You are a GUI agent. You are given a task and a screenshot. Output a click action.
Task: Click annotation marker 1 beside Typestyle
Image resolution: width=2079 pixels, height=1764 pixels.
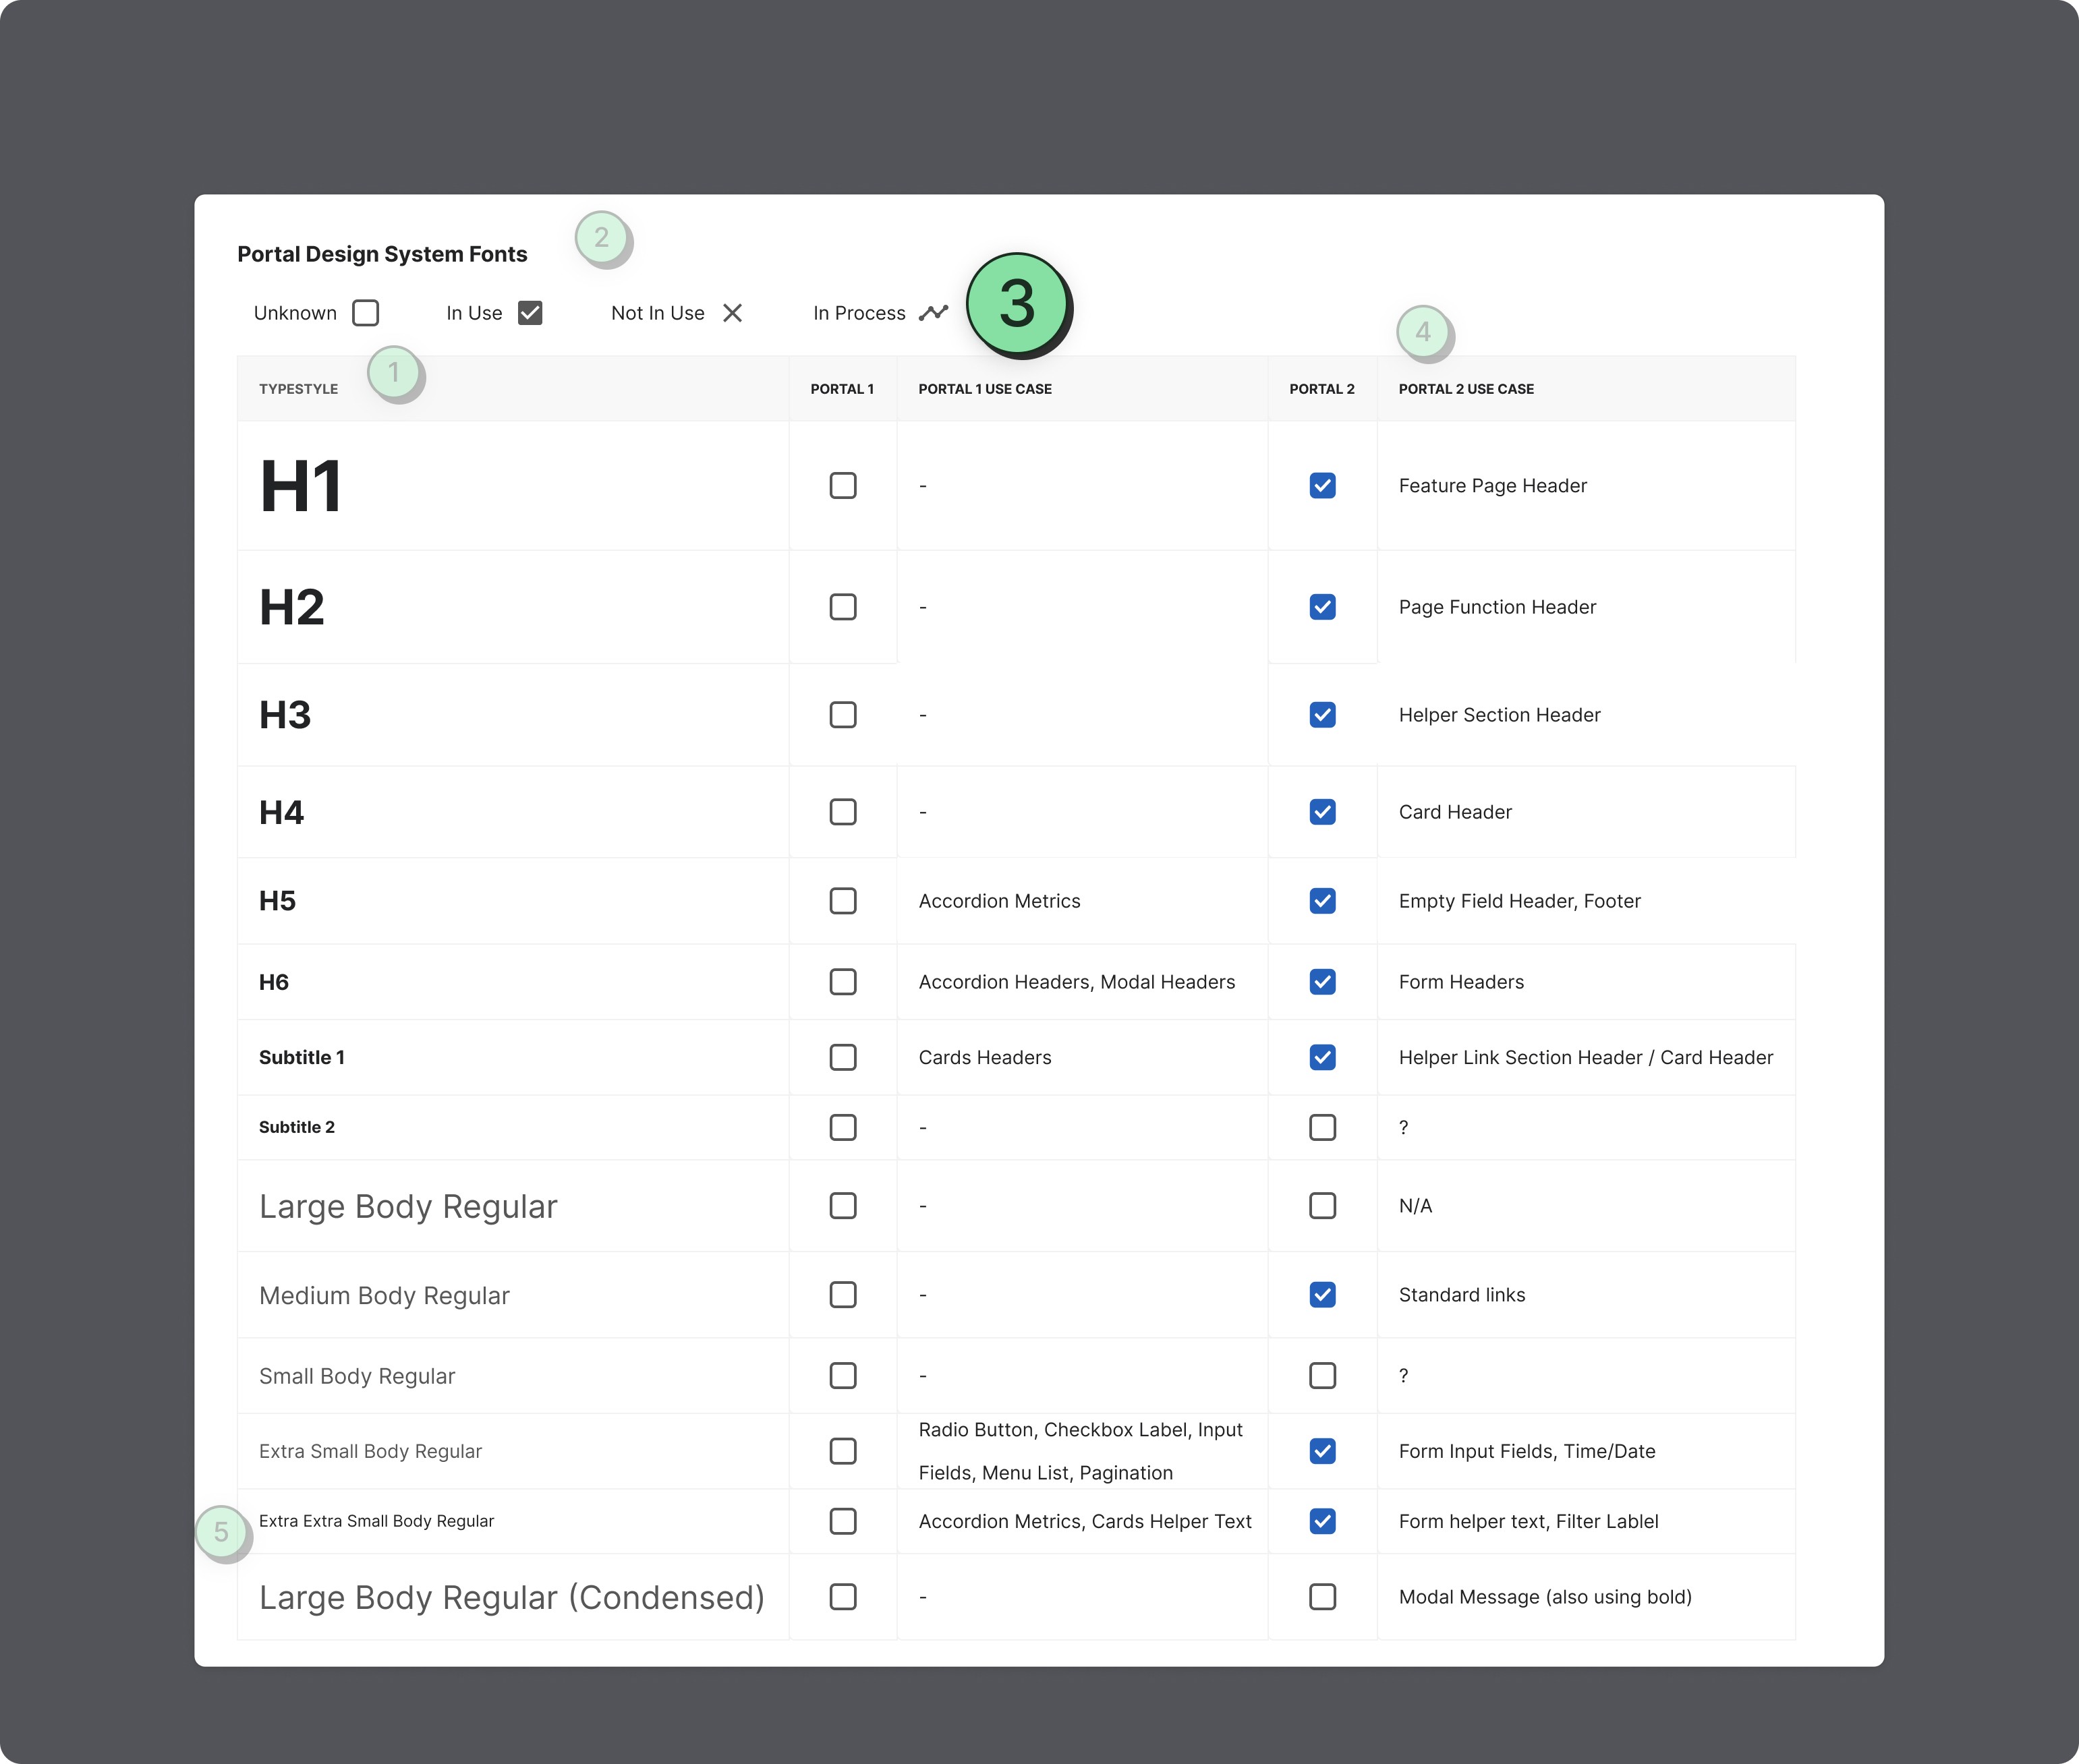[393, 372]
